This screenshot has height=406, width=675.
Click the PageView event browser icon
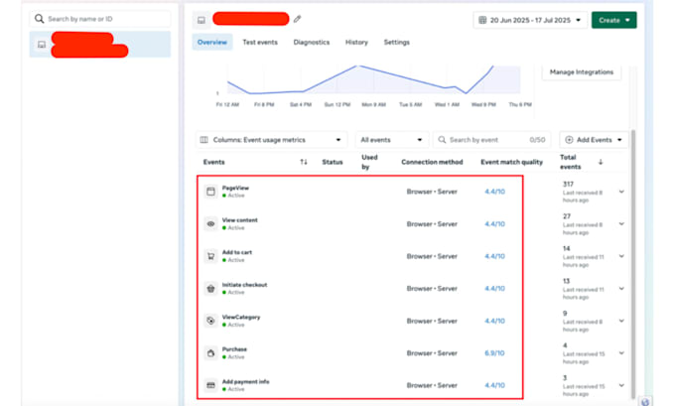210,192
